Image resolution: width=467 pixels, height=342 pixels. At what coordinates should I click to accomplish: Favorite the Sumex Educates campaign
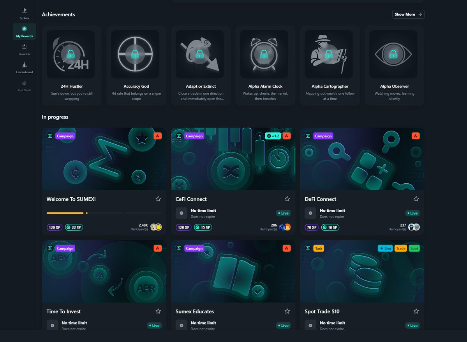287,311
